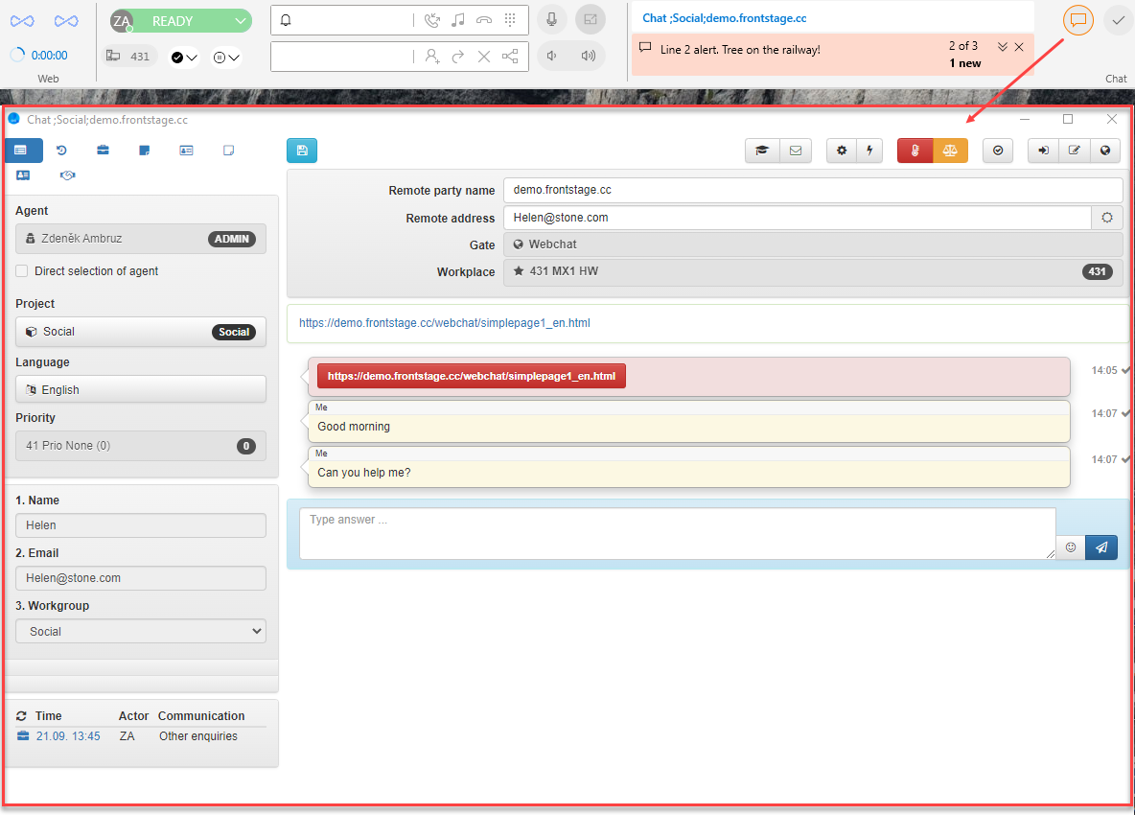The width and height of the screenshot is (1135, 815).
Task: Click the red thermometer button
Action: click(x=915, y=151)
